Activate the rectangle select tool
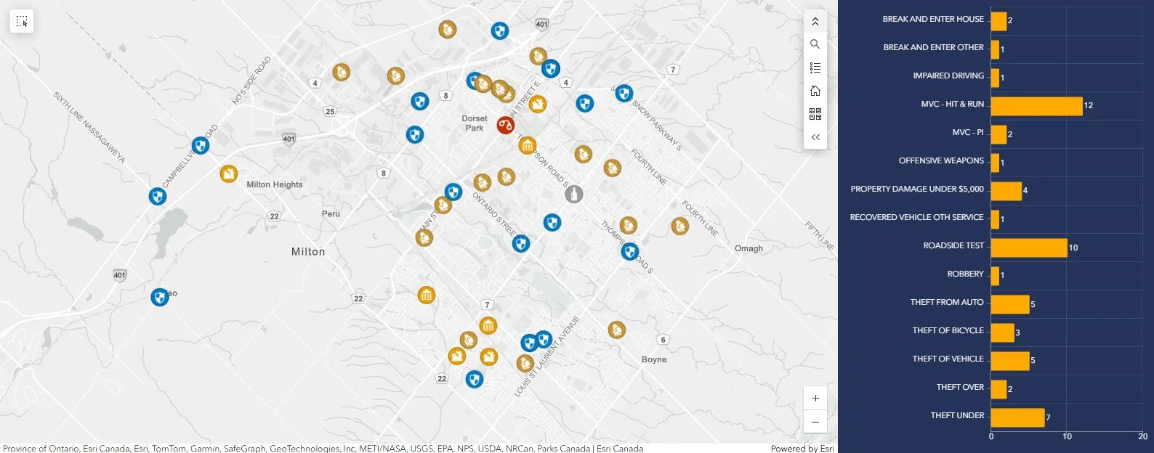 pyautogui.click(x=22, y=22)
